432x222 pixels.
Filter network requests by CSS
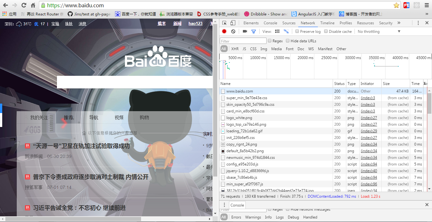(253, 49)
